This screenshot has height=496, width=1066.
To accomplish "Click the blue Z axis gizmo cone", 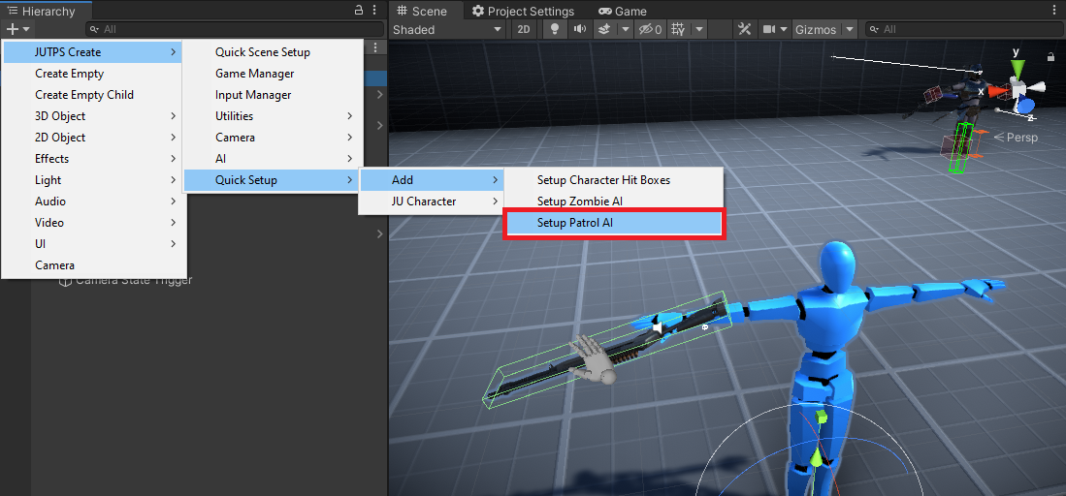I will (1026, 107).
